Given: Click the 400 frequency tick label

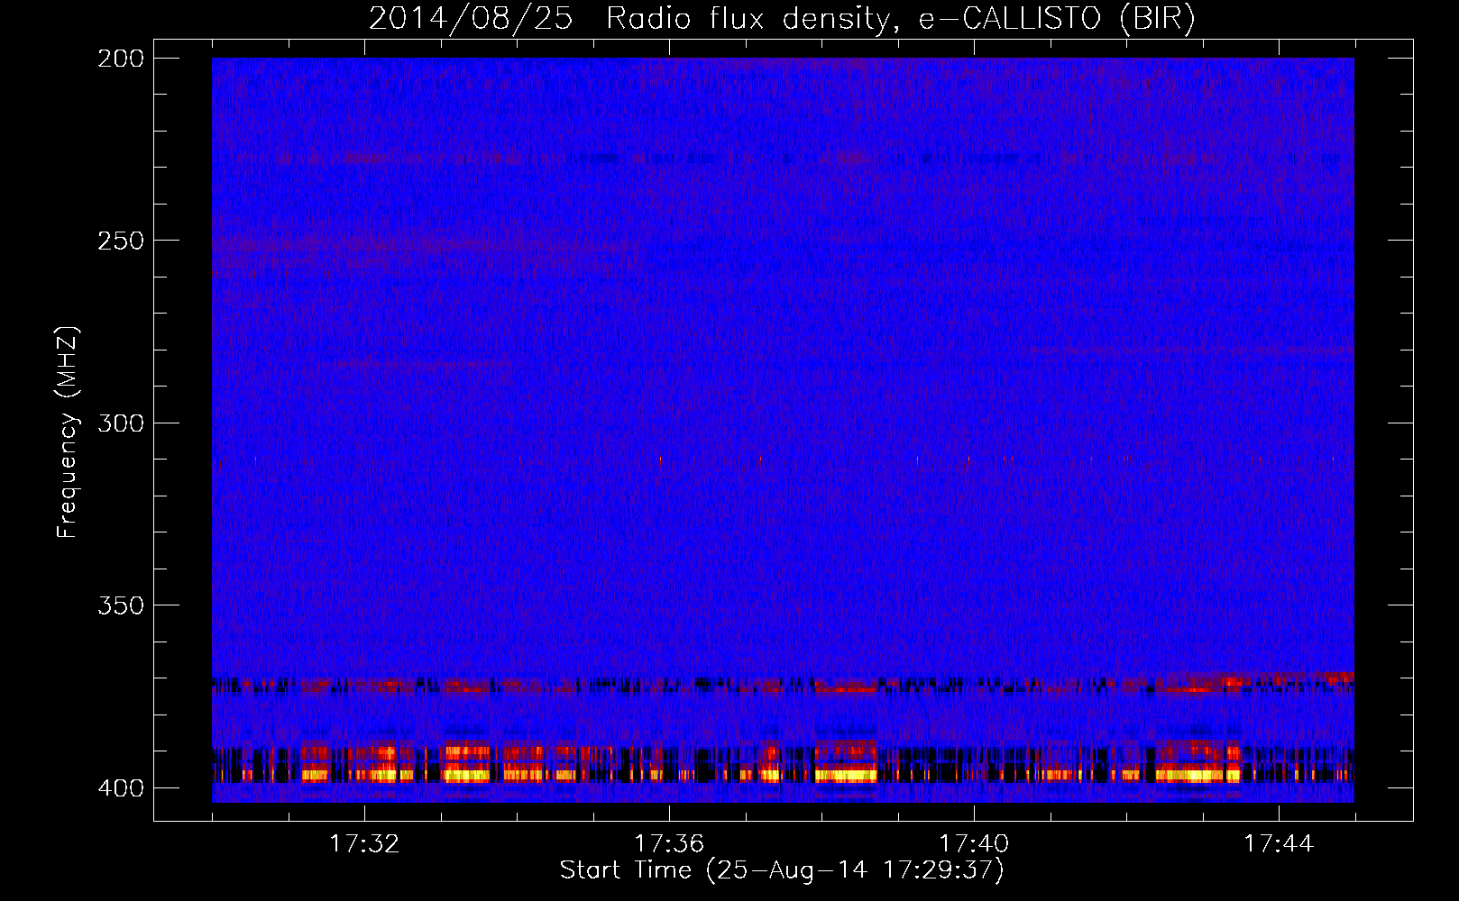Looking at the screenshot, I should click(x=120, y=788).
